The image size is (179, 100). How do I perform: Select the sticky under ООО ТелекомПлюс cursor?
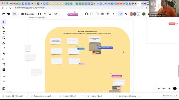click(x=95, y=47)
